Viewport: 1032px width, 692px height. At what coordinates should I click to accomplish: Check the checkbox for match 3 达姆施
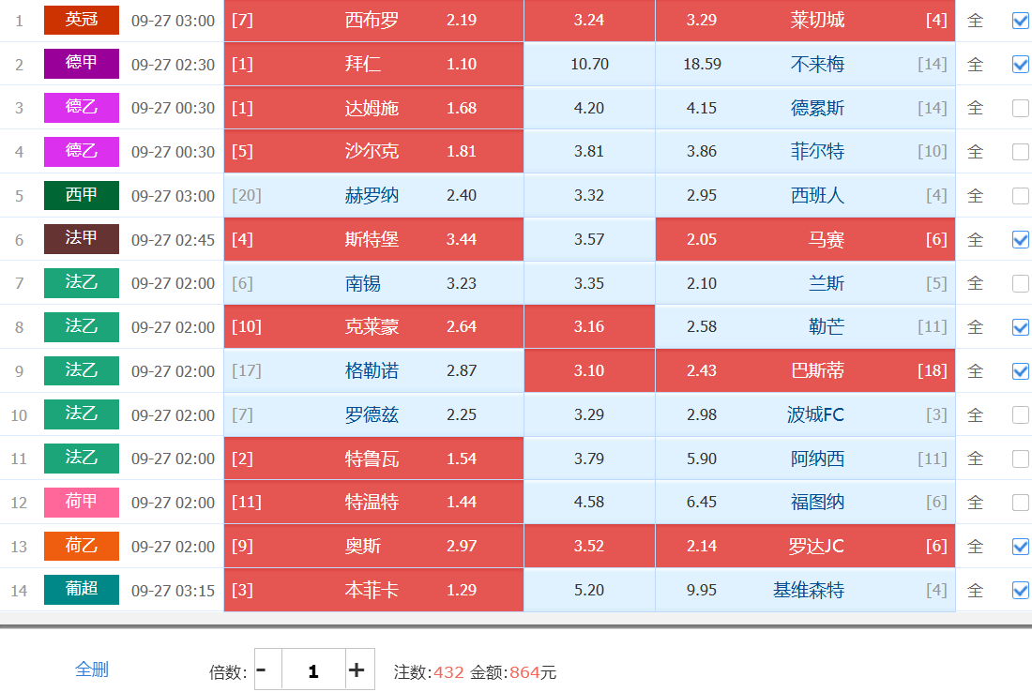(x=1020, y=108)
